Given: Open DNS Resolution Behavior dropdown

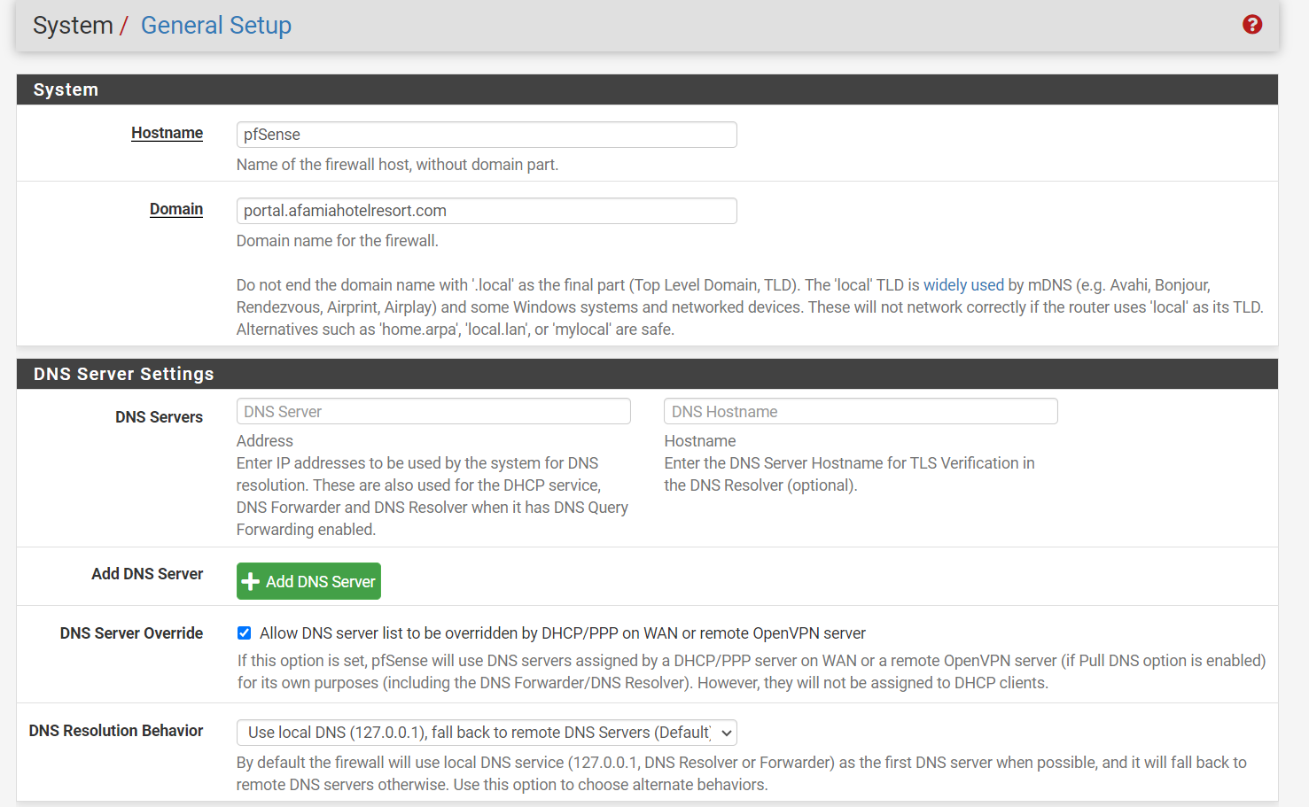Looking at the screenshot, I should click(487, 733).
